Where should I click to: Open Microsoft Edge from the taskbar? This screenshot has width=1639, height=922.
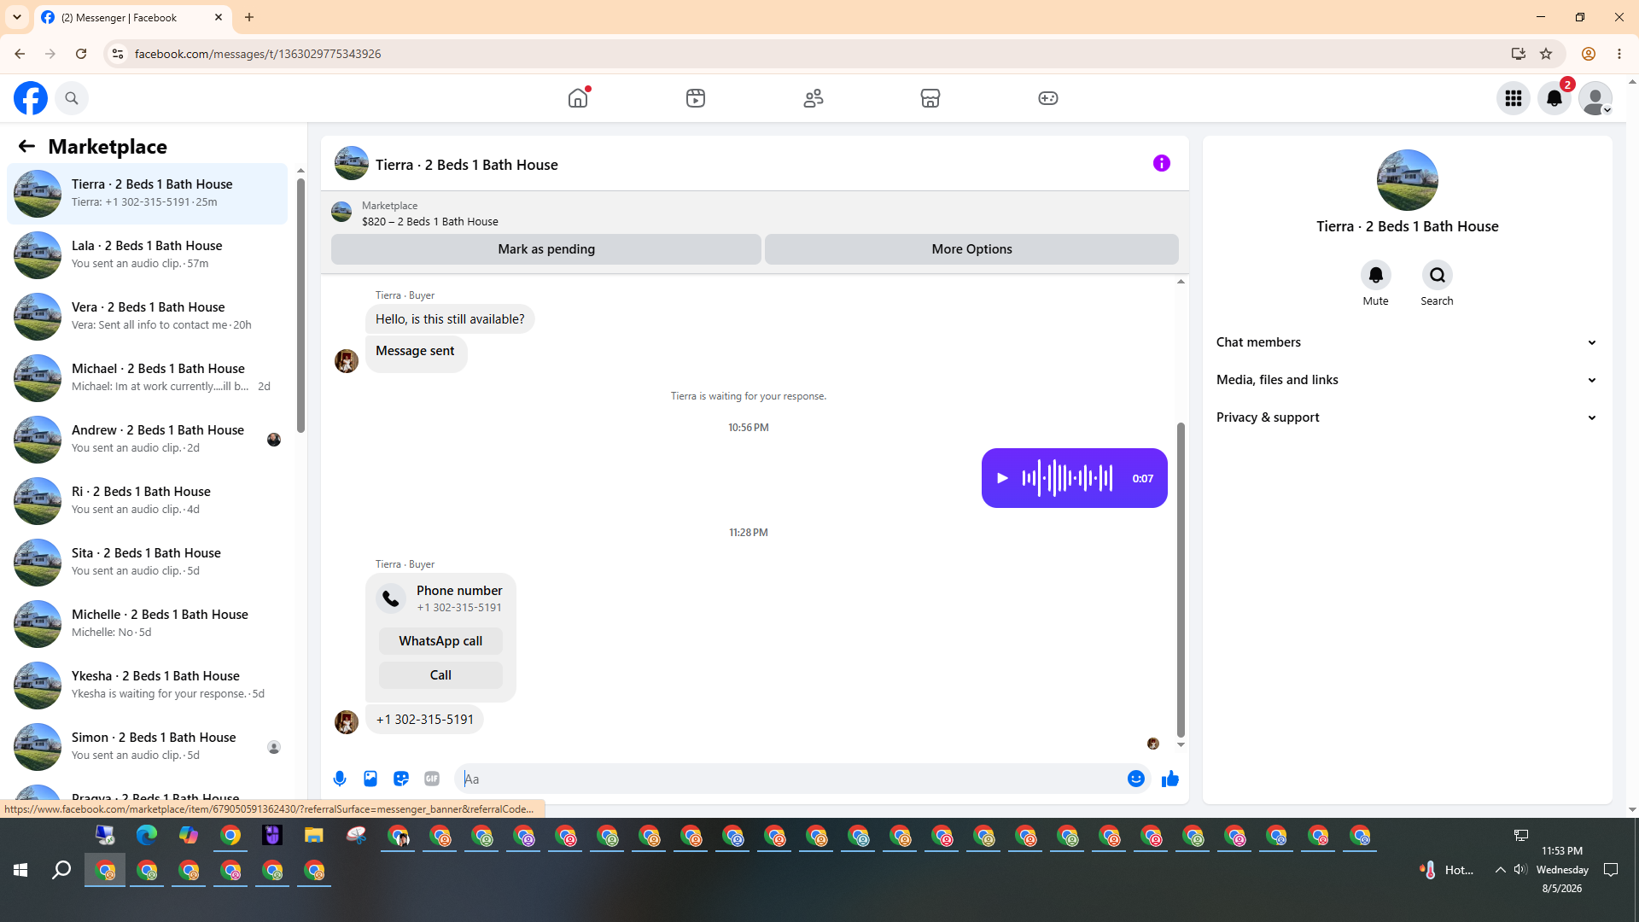tap(147, 835)
